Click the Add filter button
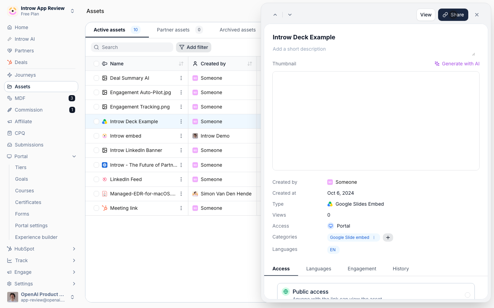 194,47
